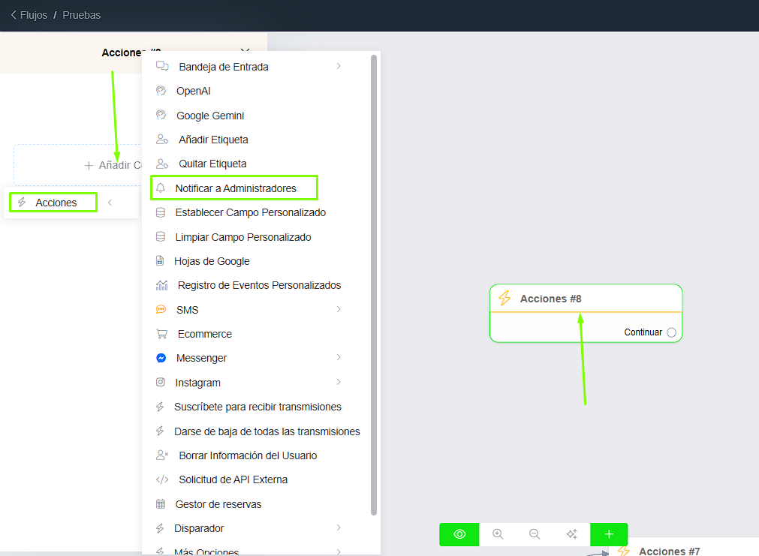
Task: Click the auto-arrange sparkle icon
Action: [x=571, y=534]
